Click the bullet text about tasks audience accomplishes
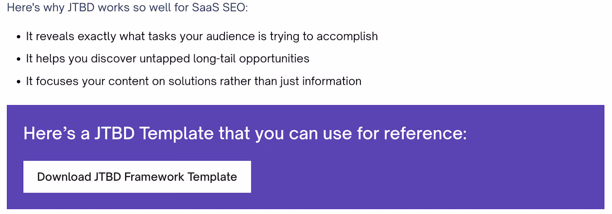The height and width of the screenshot is (214, 612). point(202,36)
